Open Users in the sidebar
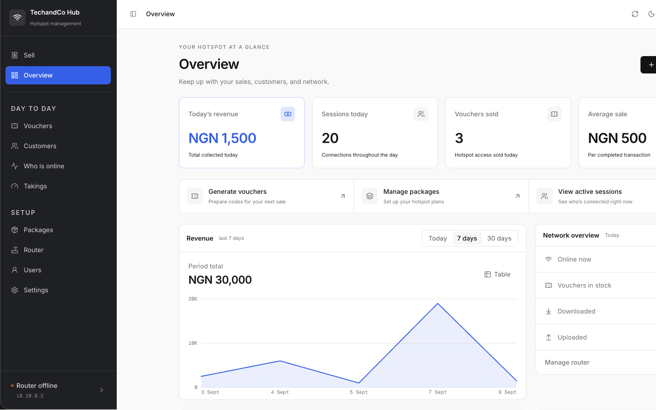This screenshot has height=410, width=656. [x=58, y=270]
